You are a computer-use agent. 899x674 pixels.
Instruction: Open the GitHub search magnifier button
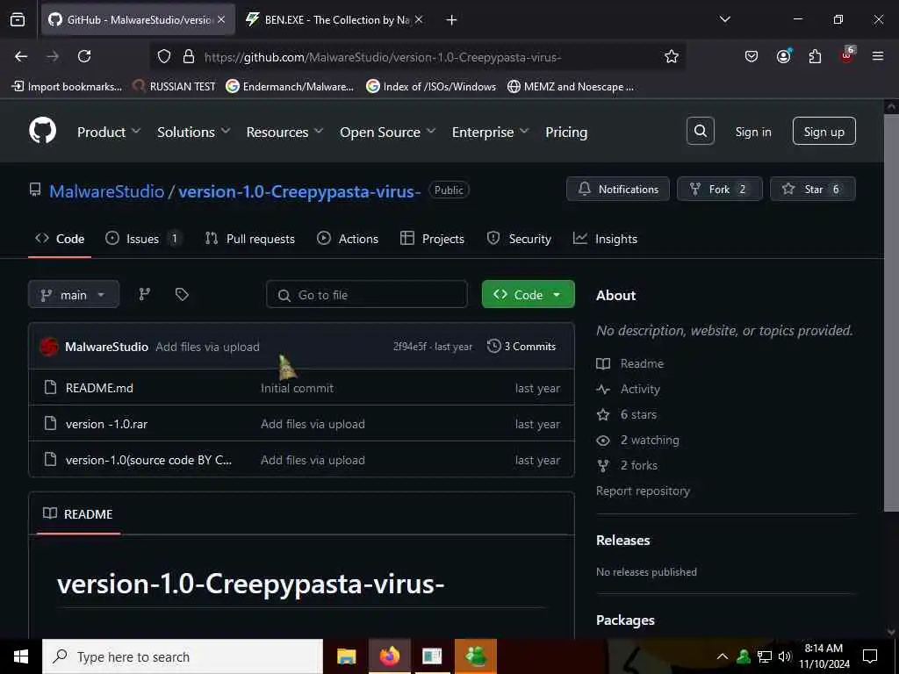tap(700, 132)
